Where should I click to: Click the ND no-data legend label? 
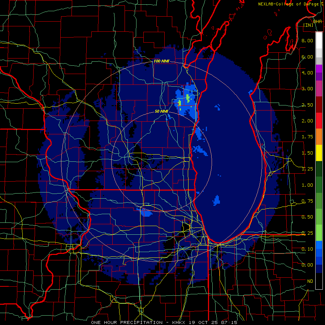coord(310,281)
